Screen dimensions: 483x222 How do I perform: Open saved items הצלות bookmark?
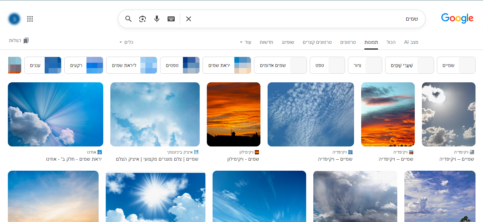(x=19, y=41)
